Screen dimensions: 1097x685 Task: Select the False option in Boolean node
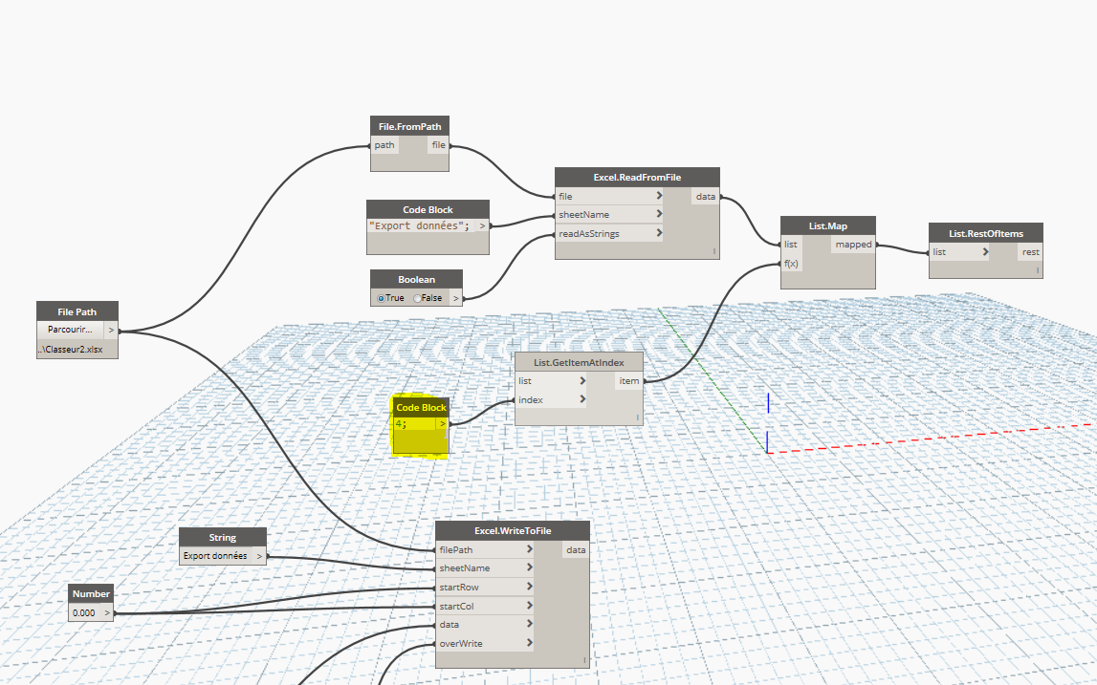tap(418, 298)
